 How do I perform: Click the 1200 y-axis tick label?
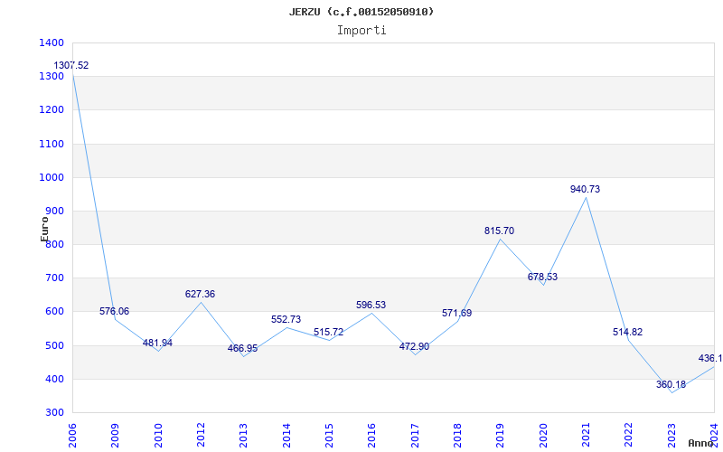pyautogui.click(x=52, y=110)
